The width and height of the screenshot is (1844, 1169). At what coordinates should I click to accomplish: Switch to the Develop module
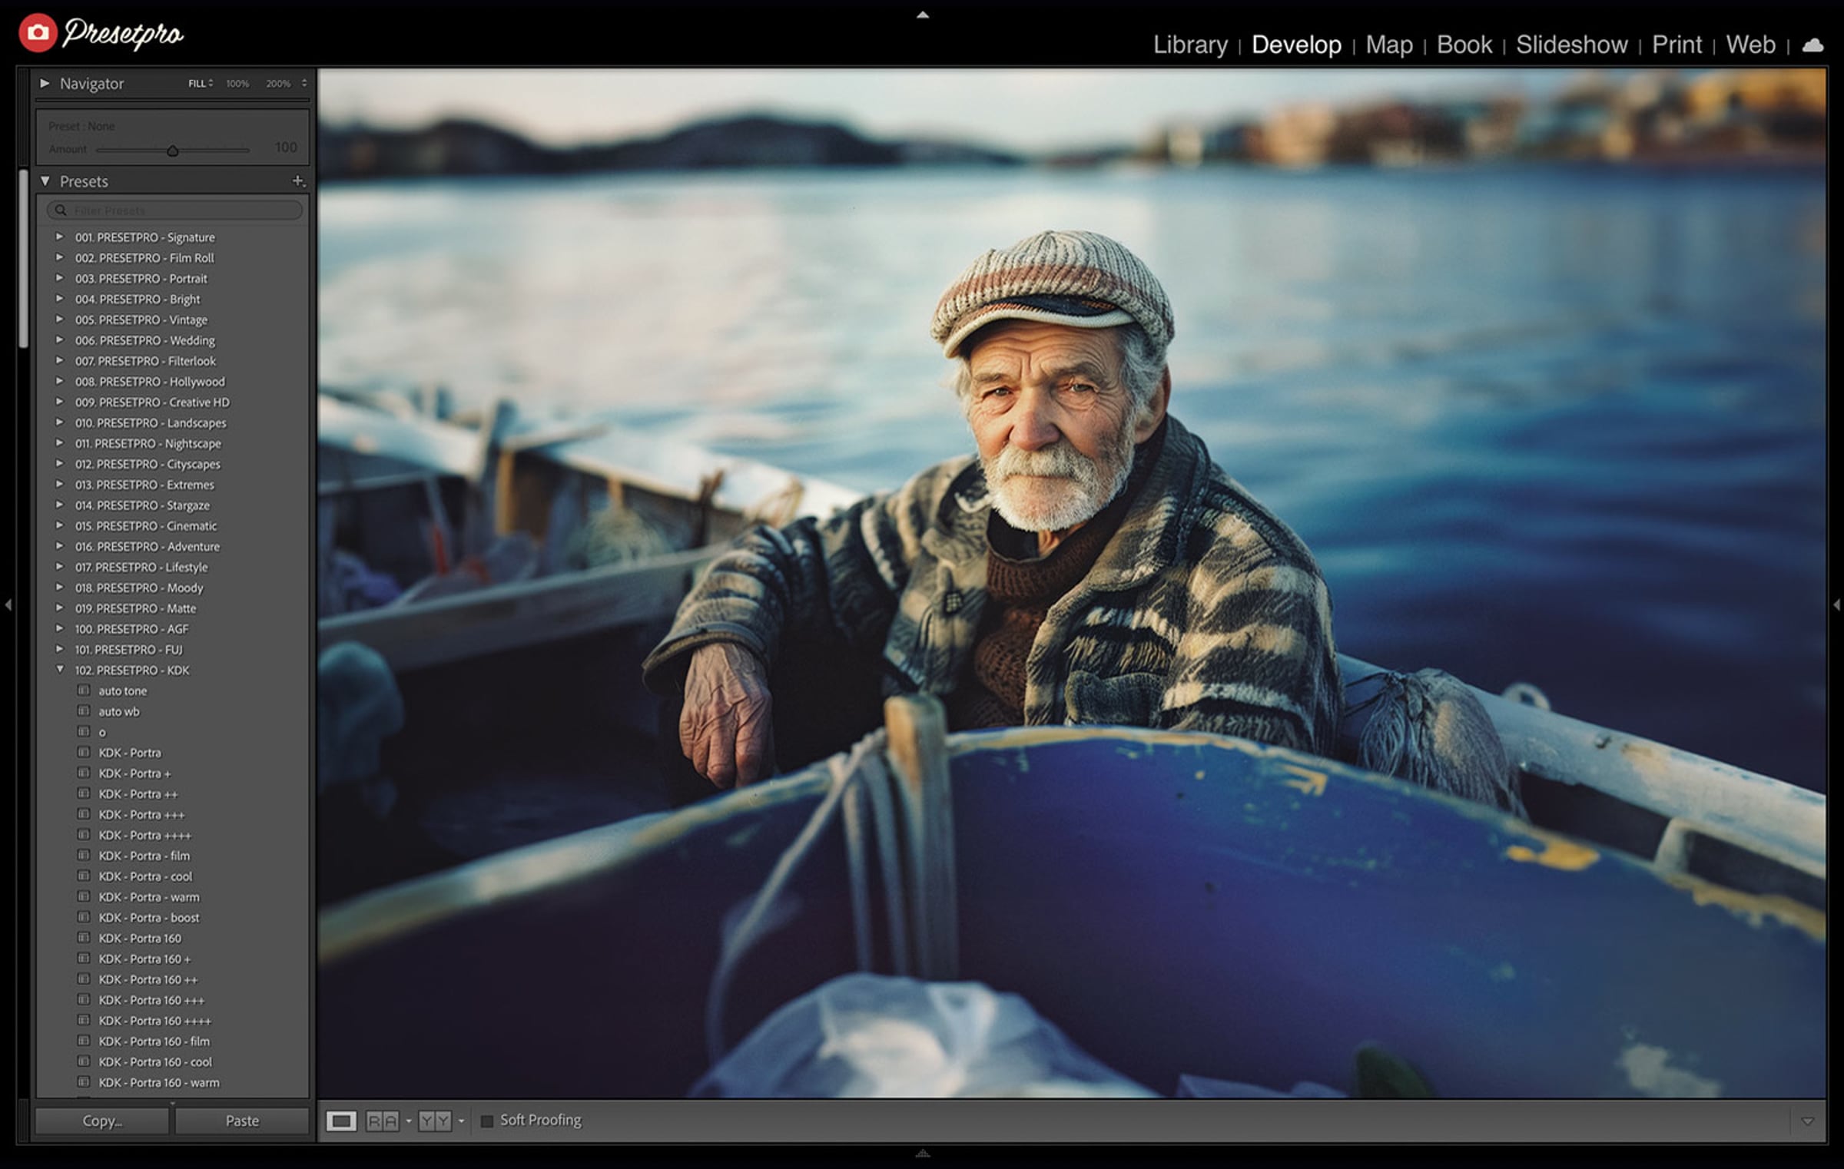[1296, 45]
